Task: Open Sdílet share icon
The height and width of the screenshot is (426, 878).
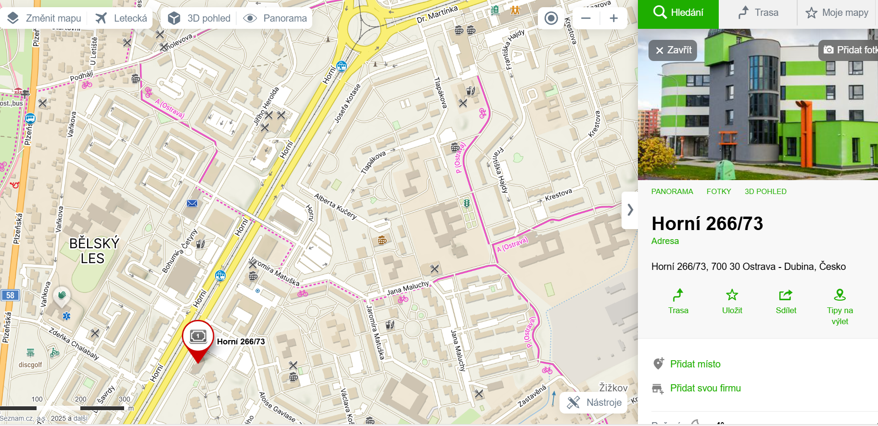Action: [786, 294]
